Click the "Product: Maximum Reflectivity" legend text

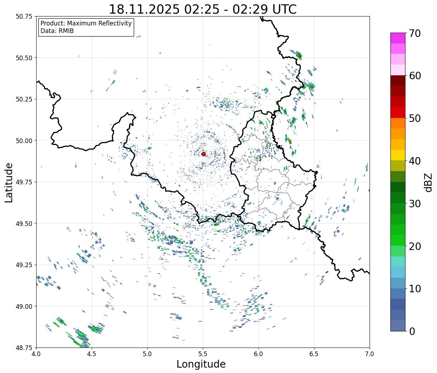pos(86,23)
